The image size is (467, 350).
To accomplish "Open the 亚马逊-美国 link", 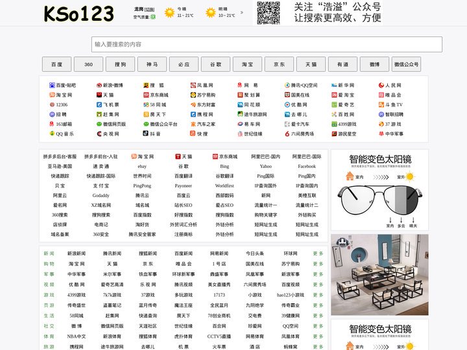I will tap(60, 167).
